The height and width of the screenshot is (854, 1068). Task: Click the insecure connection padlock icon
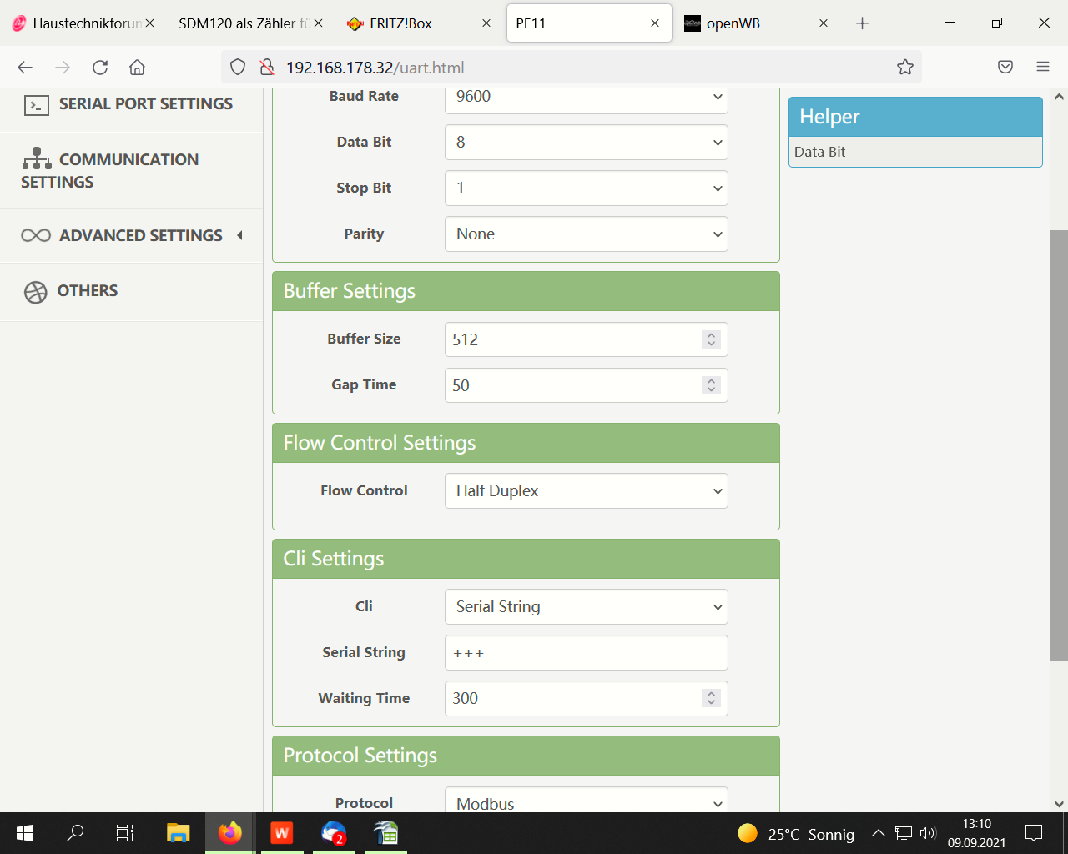(x=266, y=68)
